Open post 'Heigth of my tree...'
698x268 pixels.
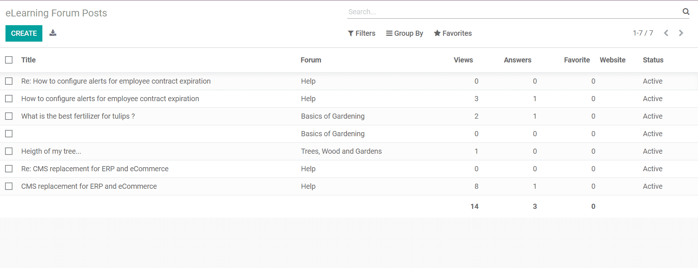click(51, 151)
